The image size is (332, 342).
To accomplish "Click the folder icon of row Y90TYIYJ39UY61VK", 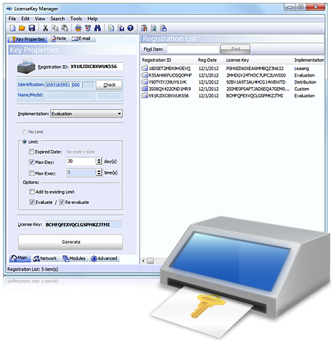I will (145, 82).
